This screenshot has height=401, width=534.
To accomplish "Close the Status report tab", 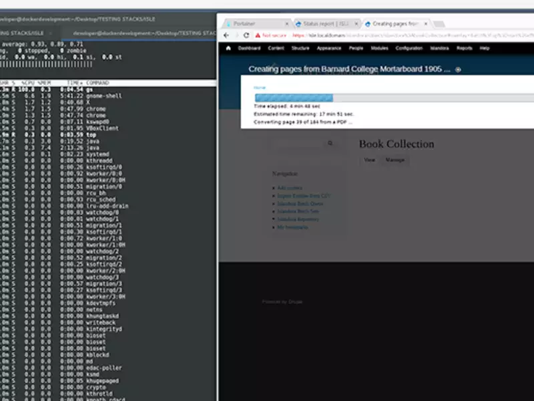I will pos(356,23).
